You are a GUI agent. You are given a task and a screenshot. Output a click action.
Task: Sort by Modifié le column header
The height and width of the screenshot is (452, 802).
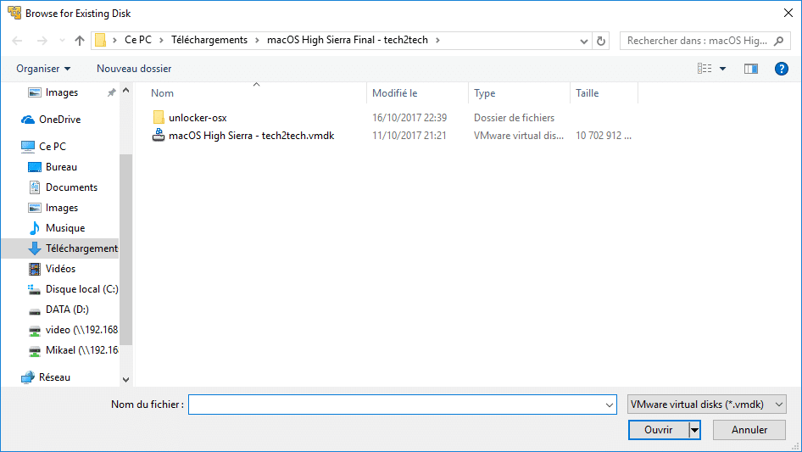[394, 93]
